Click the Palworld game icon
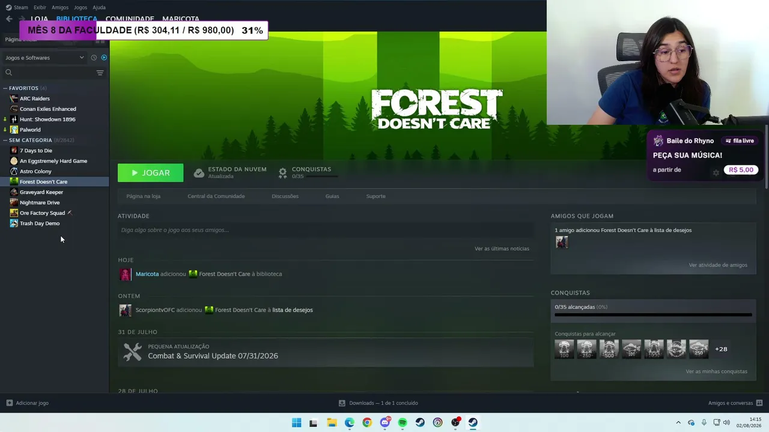Image resolution: width=769 pixels, height=432 pixels. pos(14,130)
